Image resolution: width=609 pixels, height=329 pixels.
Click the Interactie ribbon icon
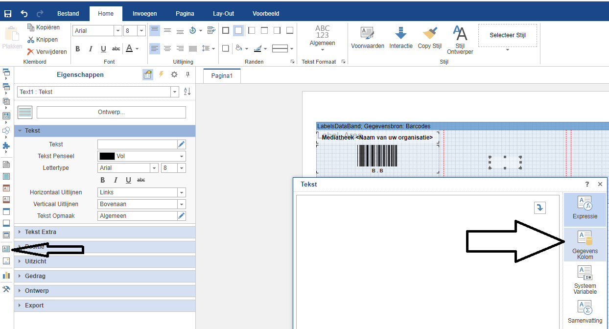point(400,38)
